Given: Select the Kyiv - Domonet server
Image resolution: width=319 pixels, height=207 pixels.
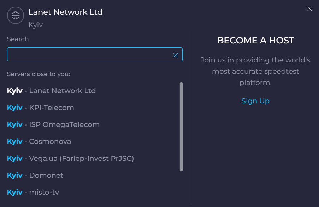Looking at the screenshot, I should point(35,175).
